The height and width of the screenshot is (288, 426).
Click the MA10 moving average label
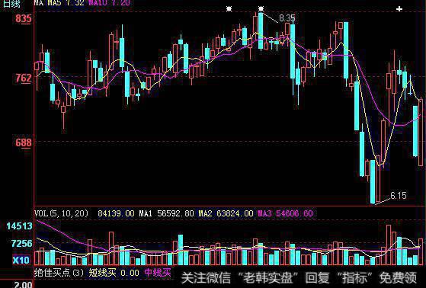(x=110, y=3)
